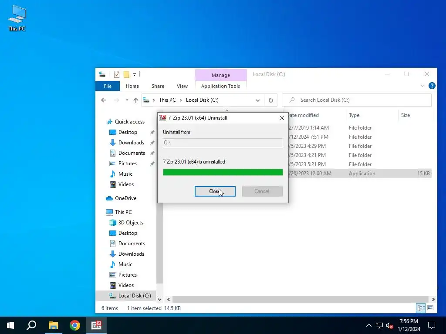Open pinned Documents under Quick access

click(x=132, y=153)
